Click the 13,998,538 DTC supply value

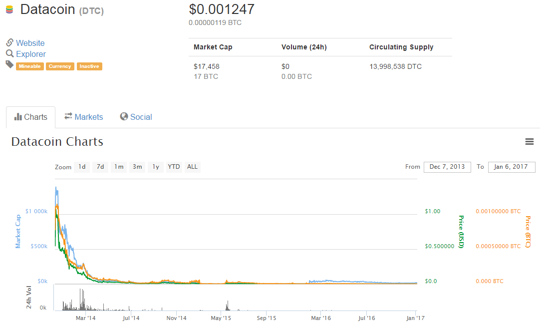coord(396,66)
